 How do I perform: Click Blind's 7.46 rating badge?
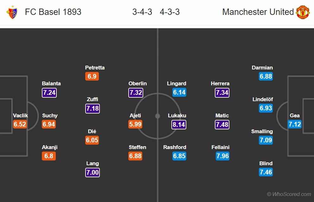coord(266,172)
